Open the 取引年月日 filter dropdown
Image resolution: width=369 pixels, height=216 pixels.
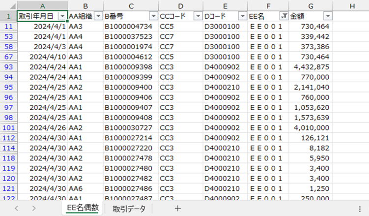click(x=61, y=16)
